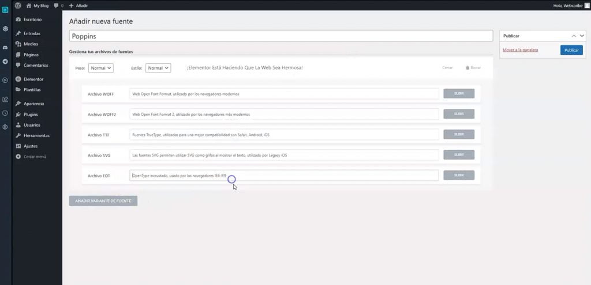591x285 pixels.
Task: Click the blue Publicar button
Action: 571,50
